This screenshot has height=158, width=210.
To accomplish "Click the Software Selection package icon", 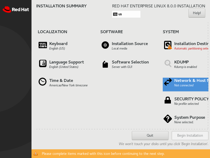I will point(105,64).
